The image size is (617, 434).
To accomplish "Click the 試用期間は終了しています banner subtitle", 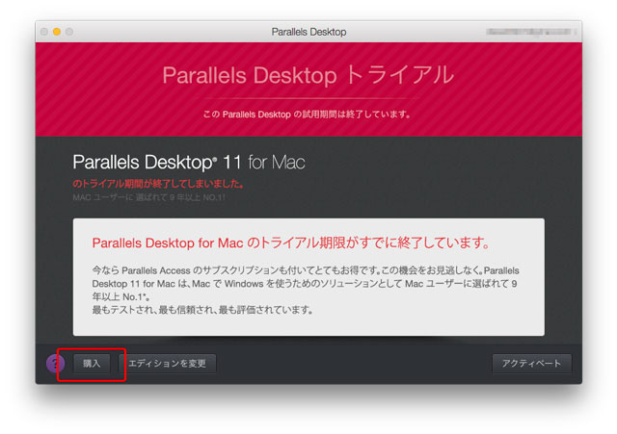I will pos(307,115).
